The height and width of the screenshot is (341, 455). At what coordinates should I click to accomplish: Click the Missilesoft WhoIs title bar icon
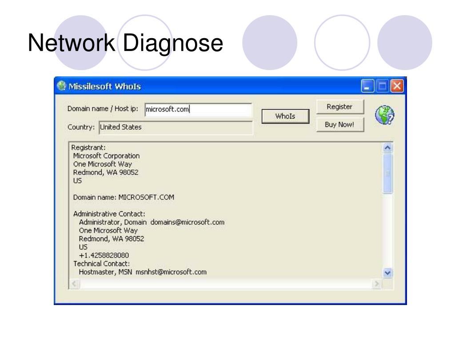coord(61,86)
